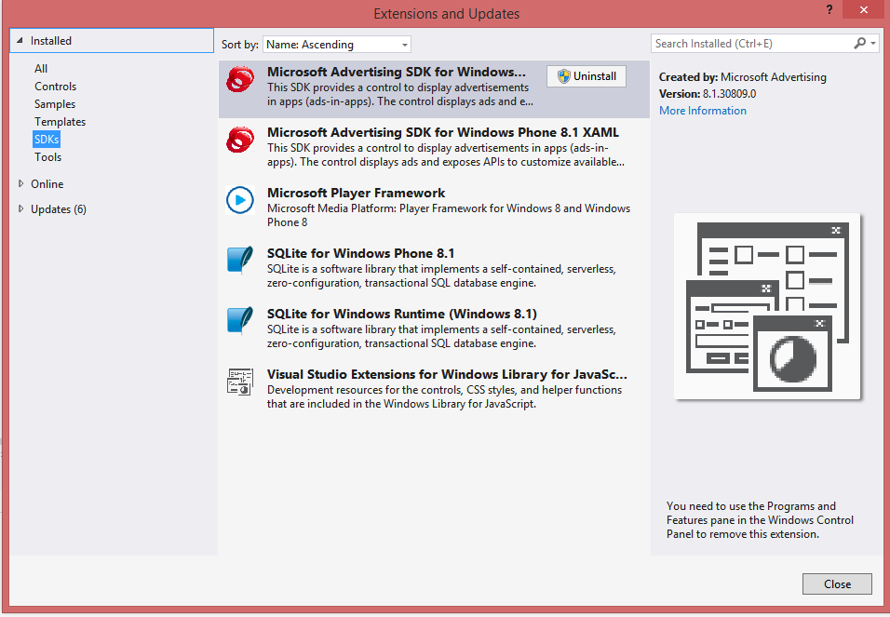This screenshot has width=890, height=617.
Task: Open the help question mark in title bar
Action: coord(829,9)
